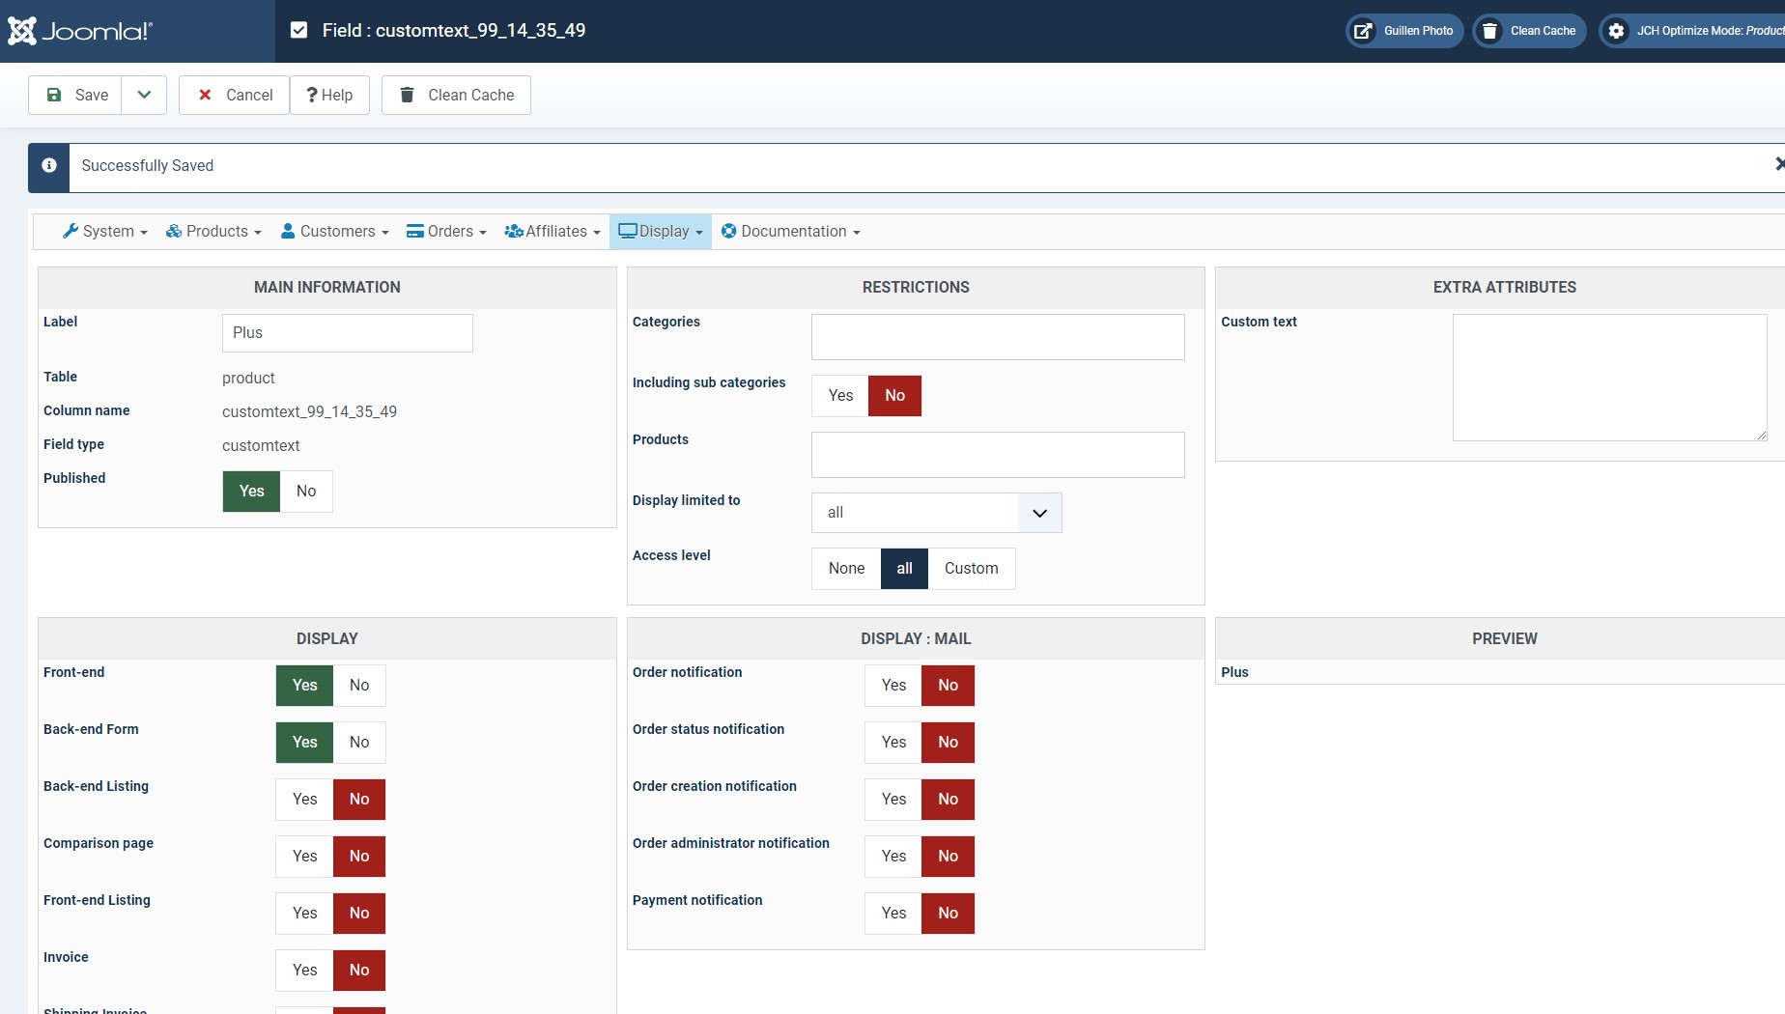This screenshot has height=1014, width=1785.
Task: Click the red X Cancel icon
Action: [205, 95]
